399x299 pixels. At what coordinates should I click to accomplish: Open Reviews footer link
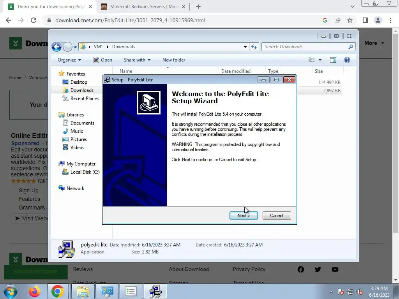(83, 269)
